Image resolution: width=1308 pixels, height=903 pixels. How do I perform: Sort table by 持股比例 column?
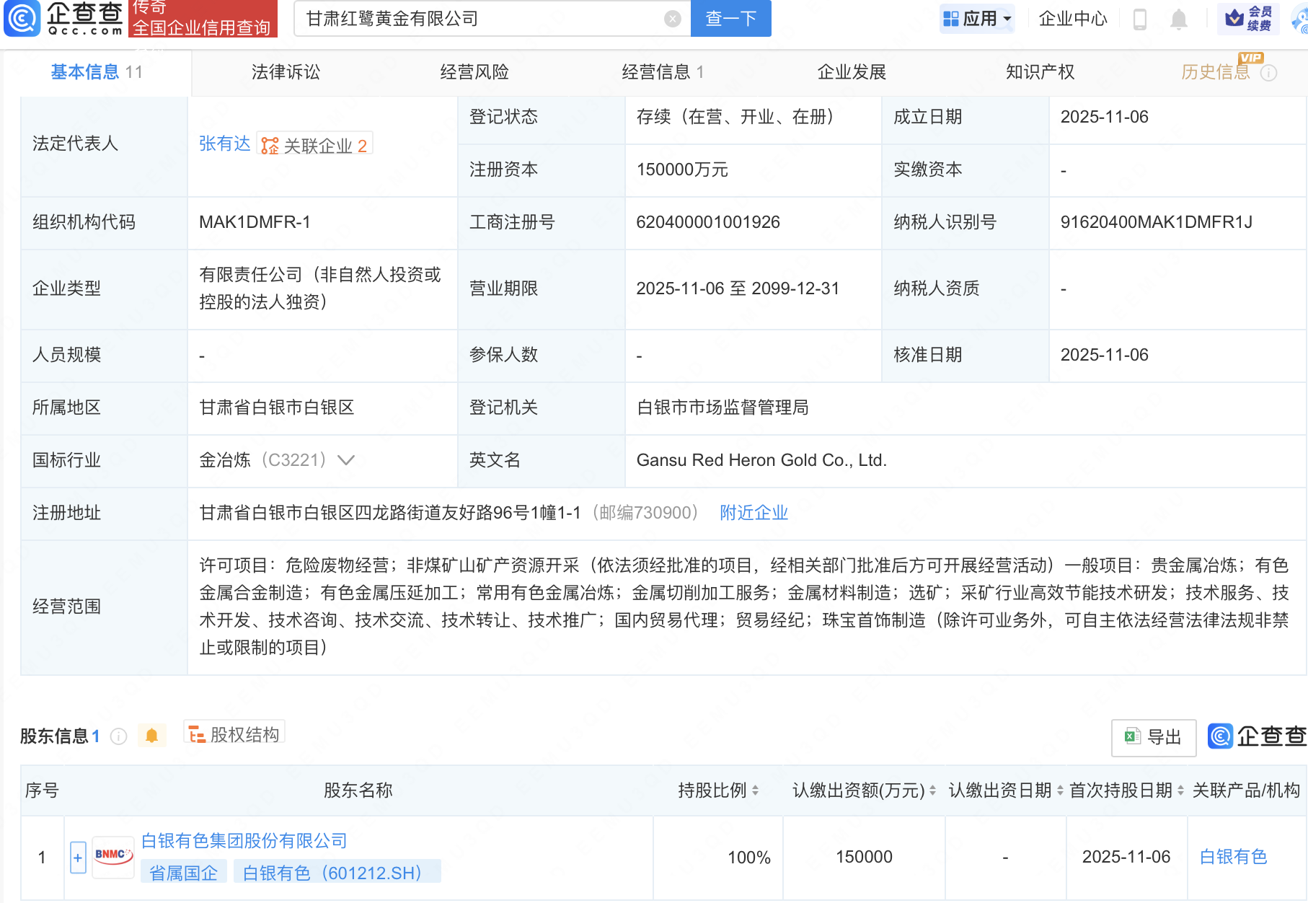click(755, 790)
